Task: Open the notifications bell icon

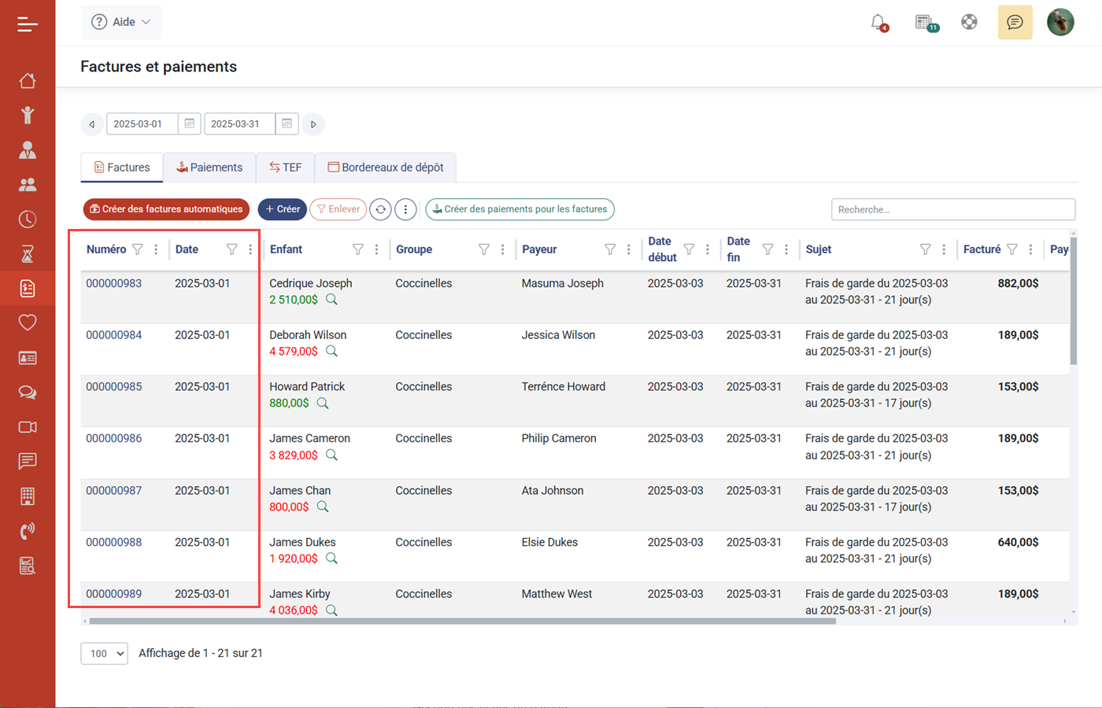Action: pos(878,22)
